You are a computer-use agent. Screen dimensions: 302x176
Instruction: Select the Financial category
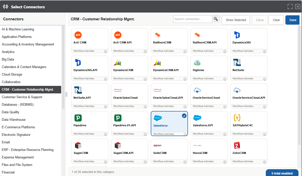click(x=31, y=172)
